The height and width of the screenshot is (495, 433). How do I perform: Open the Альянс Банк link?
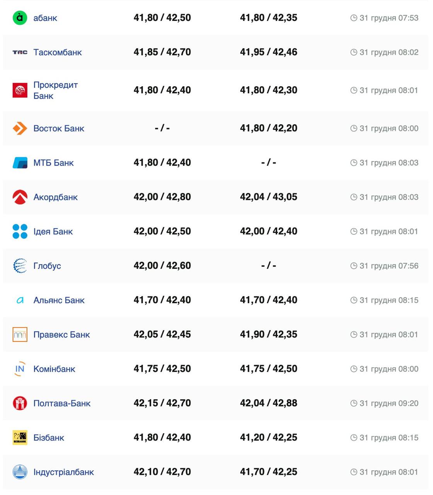click(x=59, y=300)
